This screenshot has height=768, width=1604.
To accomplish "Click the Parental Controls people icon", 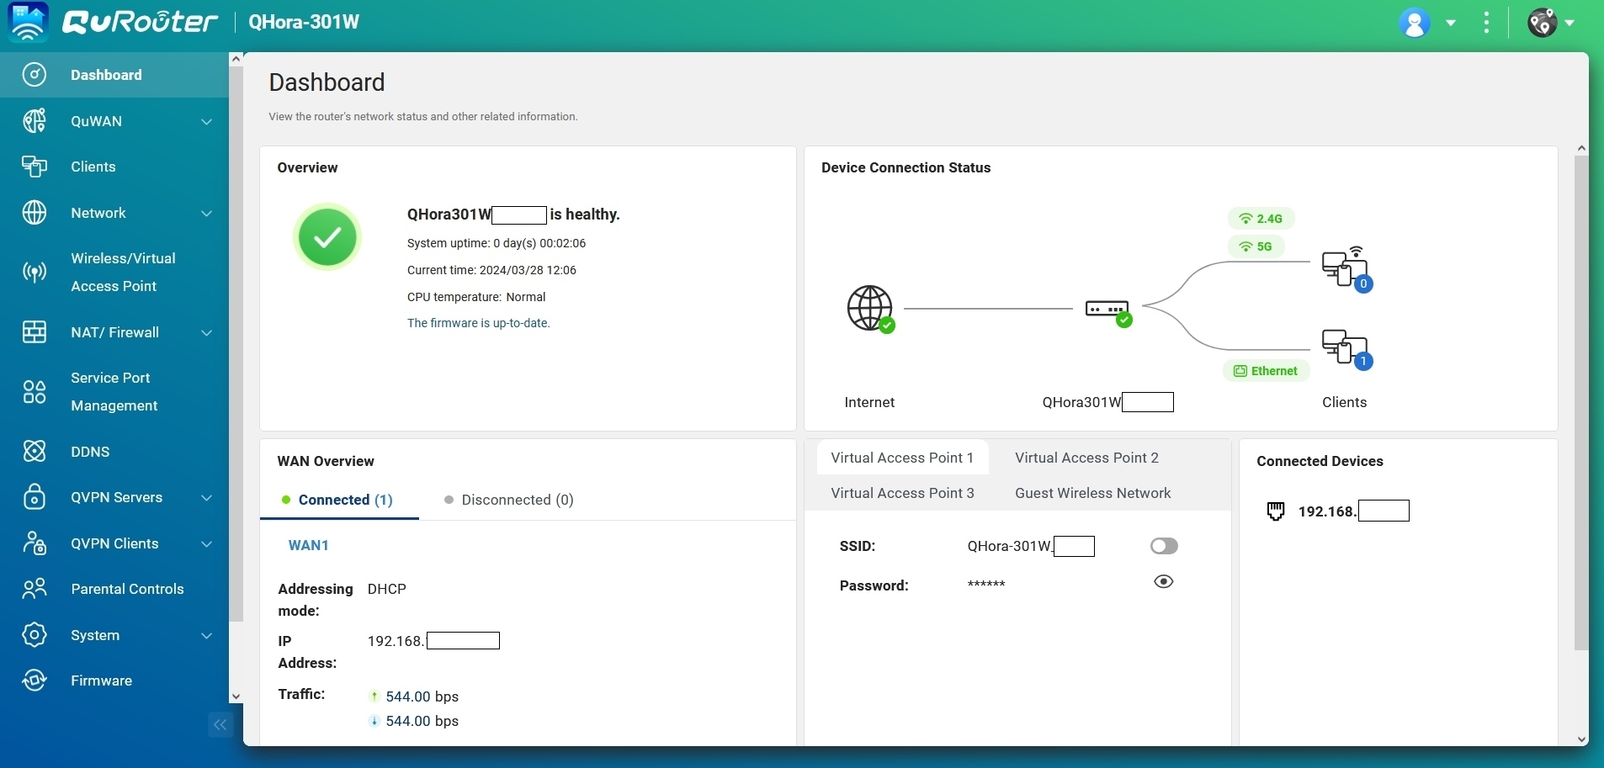I will point(35,589).
